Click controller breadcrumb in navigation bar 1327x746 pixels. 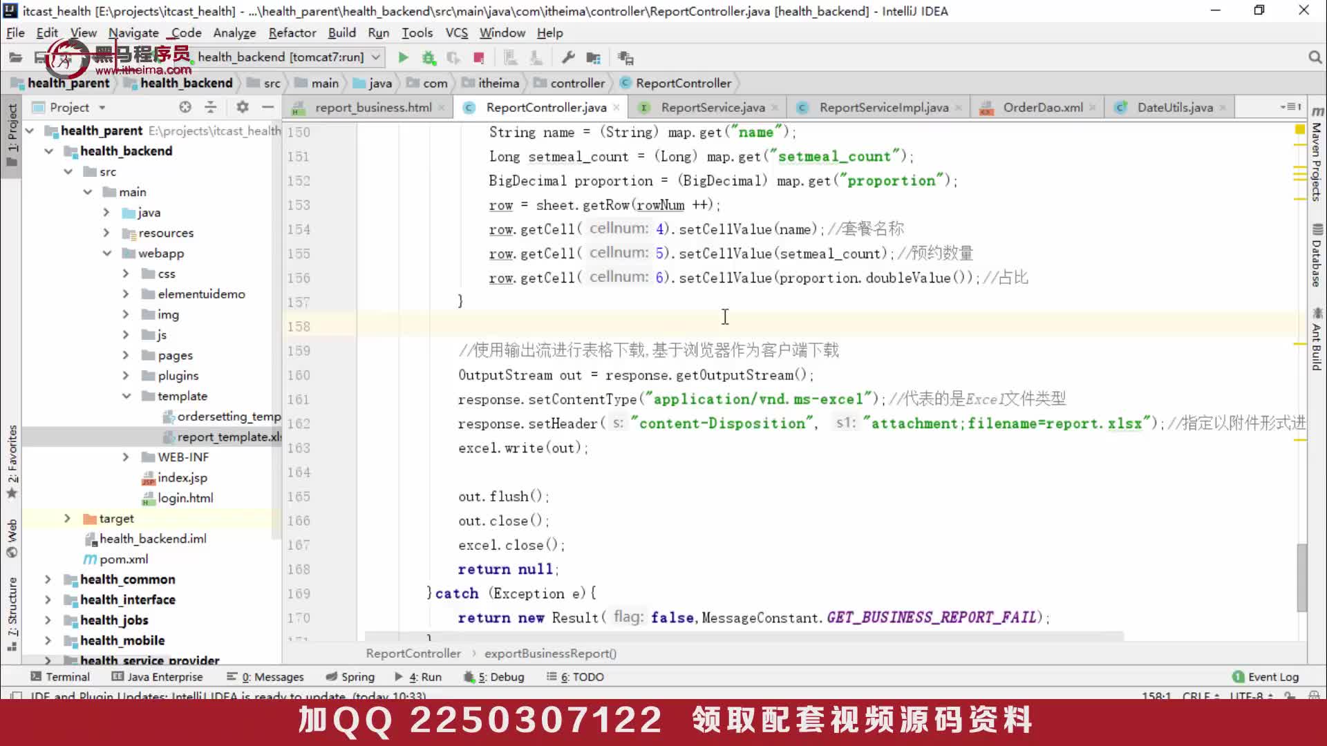point(570,83)
